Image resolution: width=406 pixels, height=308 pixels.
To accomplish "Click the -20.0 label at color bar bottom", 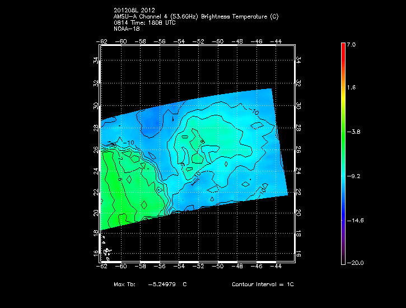I will click(x=353, y=263).
